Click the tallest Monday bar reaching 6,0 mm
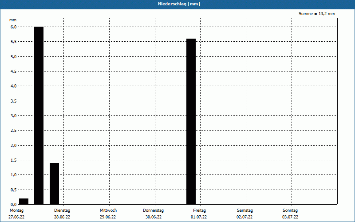 tap(39, 115)
